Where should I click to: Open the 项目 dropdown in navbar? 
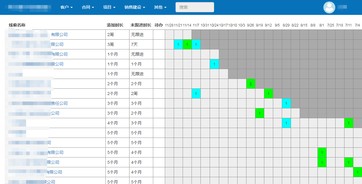tap(109, 7)
